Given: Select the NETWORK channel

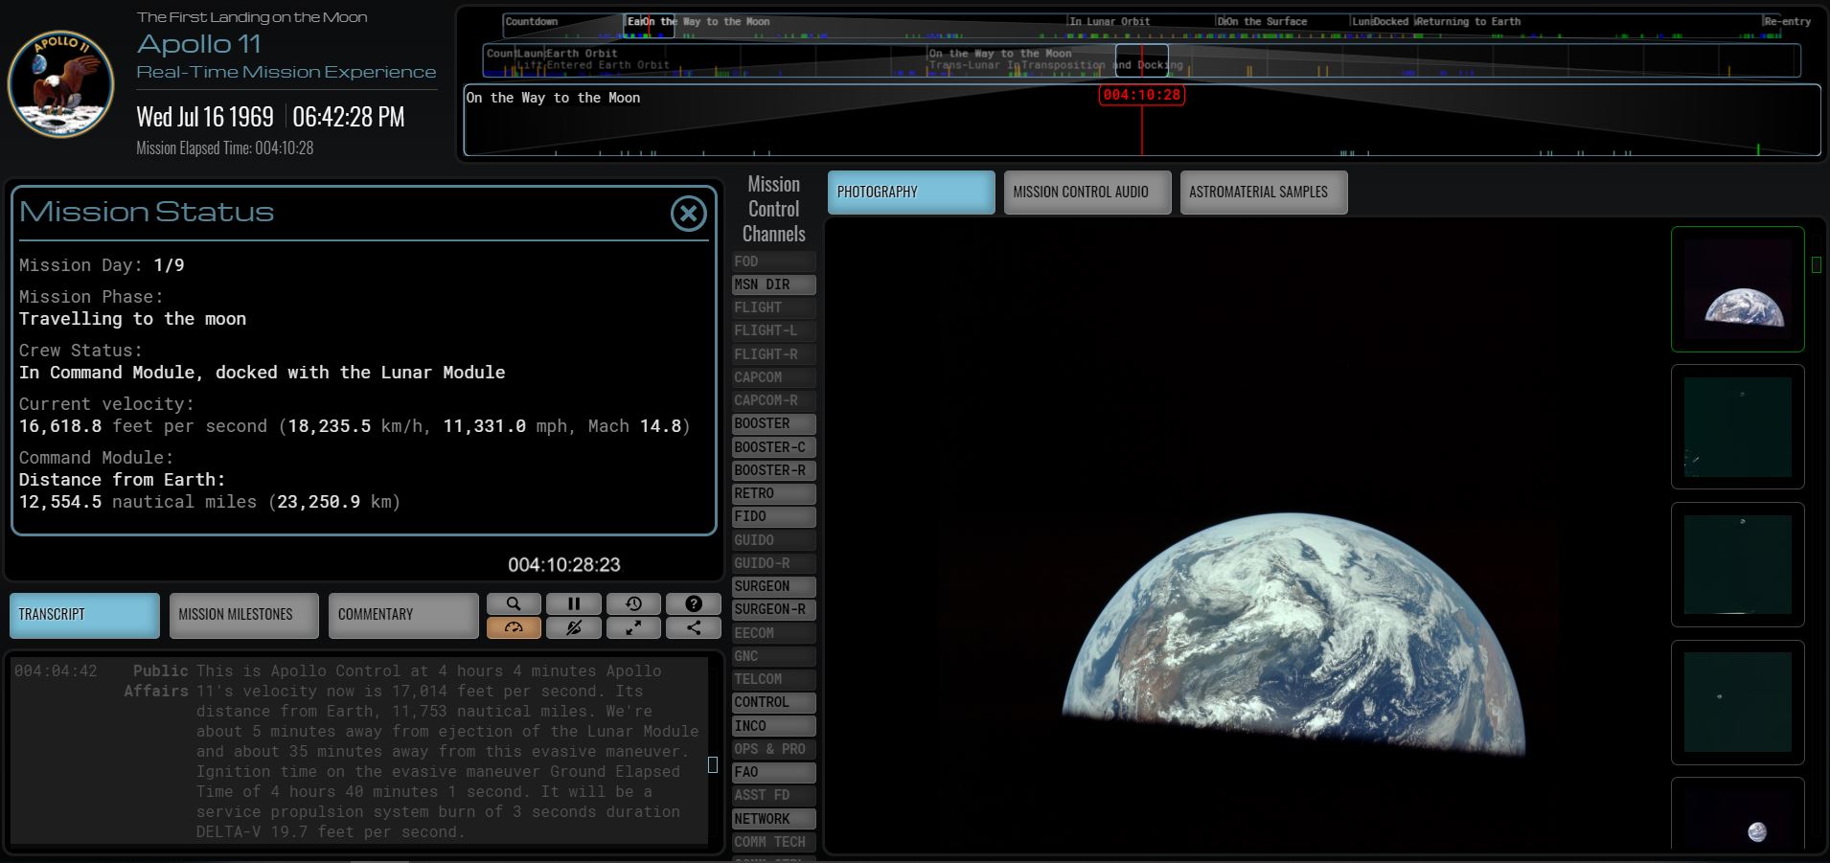Looking at the screenshot, I should 774,819.
